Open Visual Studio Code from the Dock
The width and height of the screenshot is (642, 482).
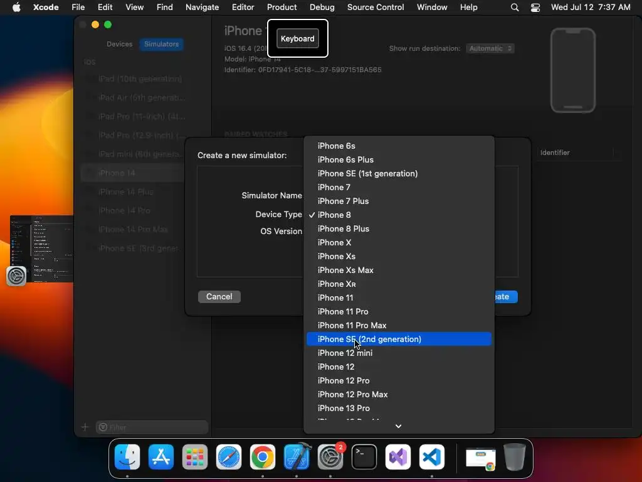[431, 457]
